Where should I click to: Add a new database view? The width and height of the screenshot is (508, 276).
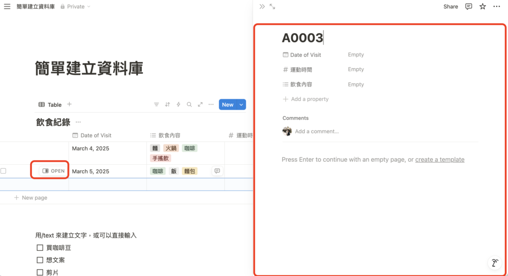coord(69,104)
